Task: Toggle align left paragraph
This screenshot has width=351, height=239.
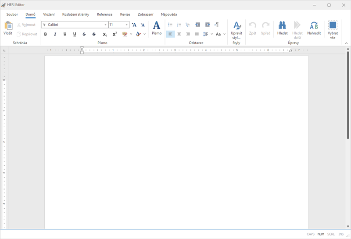Action: coord(170,34)
